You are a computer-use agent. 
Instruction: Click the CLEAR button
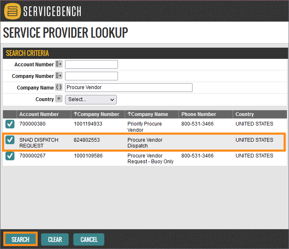click(55, 239)
